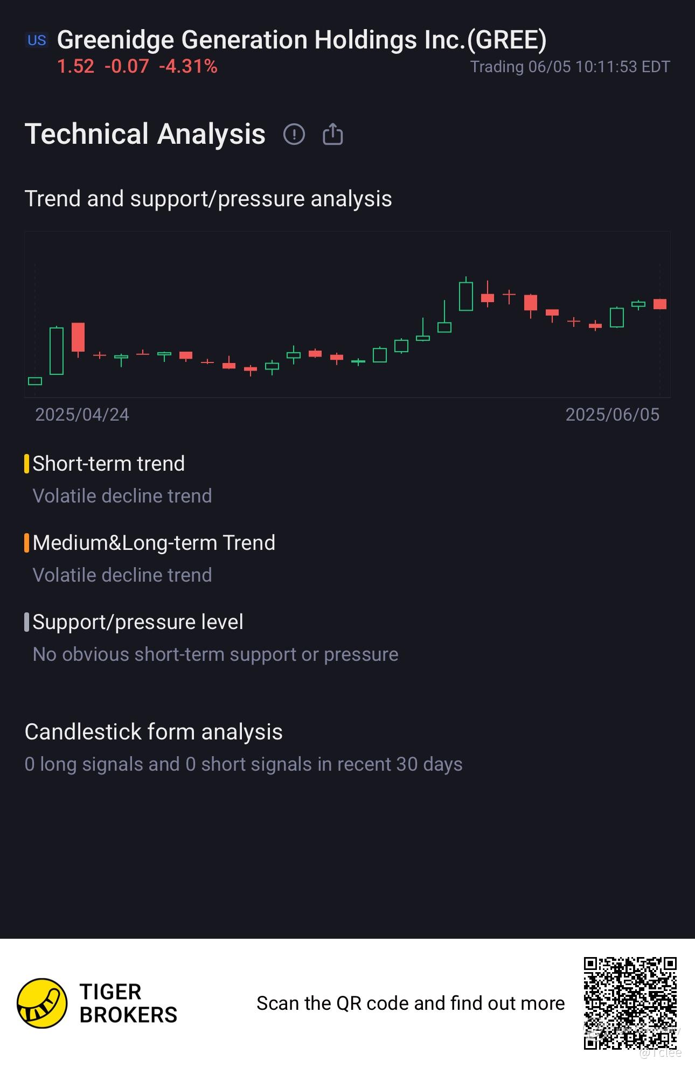Click the 2025/06/05 end date label
Viewport: 695px width, 1068px height.
click(x=612, y=415)
